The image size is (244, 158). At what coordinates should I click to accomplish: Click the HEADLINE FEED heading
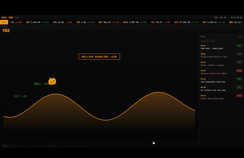tap(208, 41)
